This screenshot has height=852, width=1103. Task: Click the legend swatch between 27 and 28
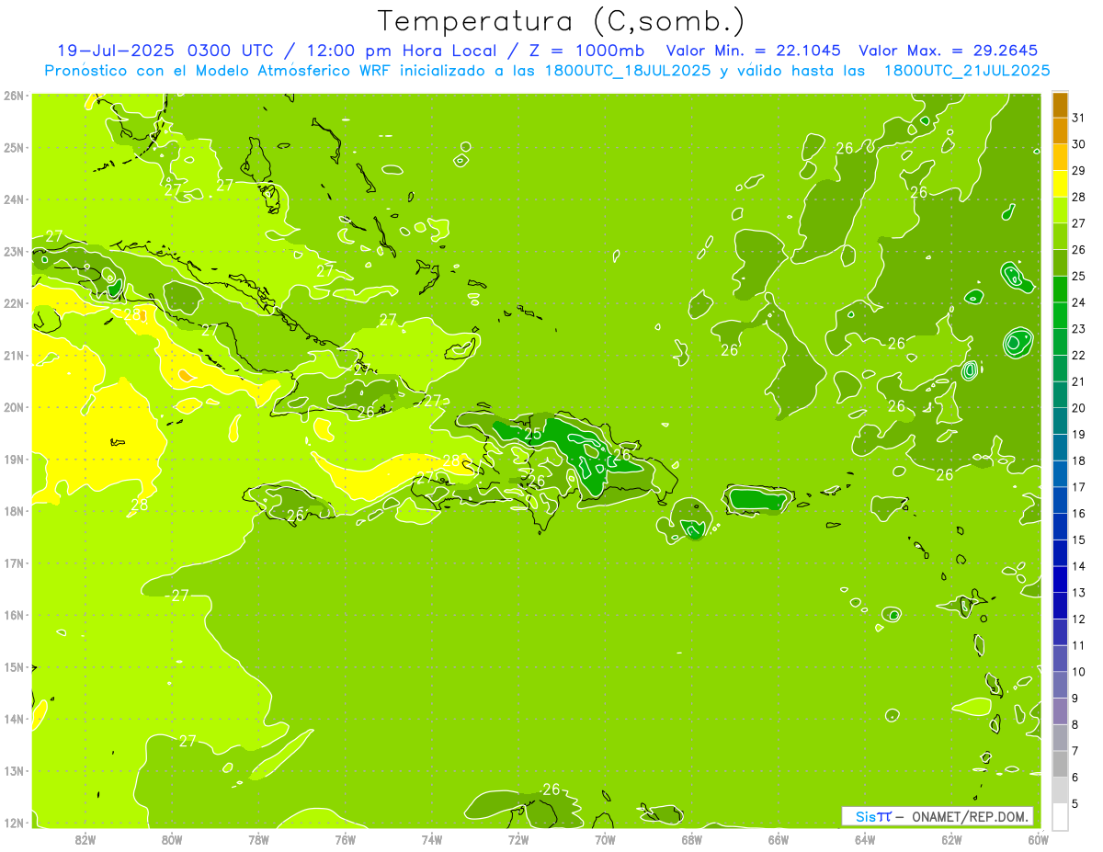[1060, 210]
